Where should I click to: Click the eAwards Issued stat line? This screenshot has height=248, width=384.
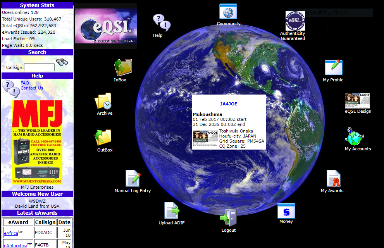coord(28,32)
